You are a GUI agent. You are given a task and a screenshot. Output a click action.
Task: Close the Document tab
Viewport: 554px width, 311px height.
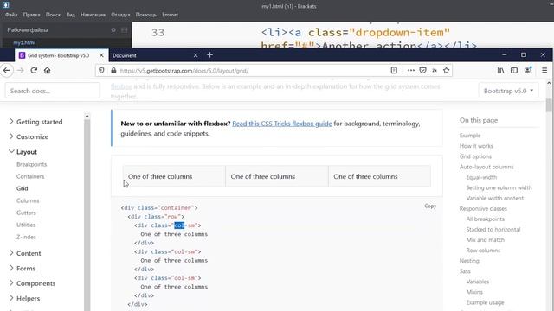click(196, 55)
